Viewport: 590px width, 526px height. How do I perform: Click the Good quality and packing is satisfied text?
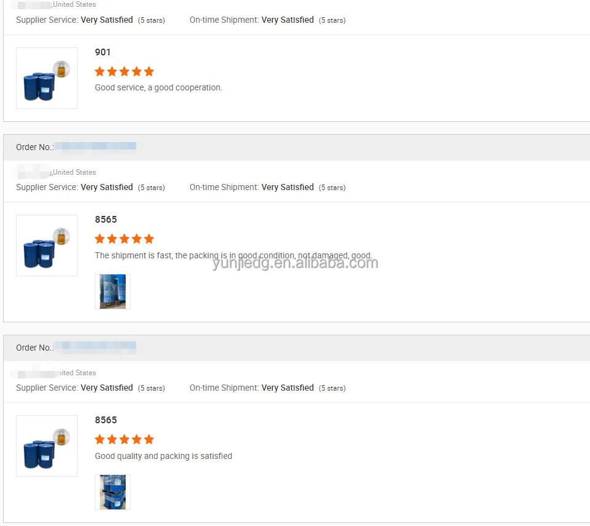click(x=163, y=456)
